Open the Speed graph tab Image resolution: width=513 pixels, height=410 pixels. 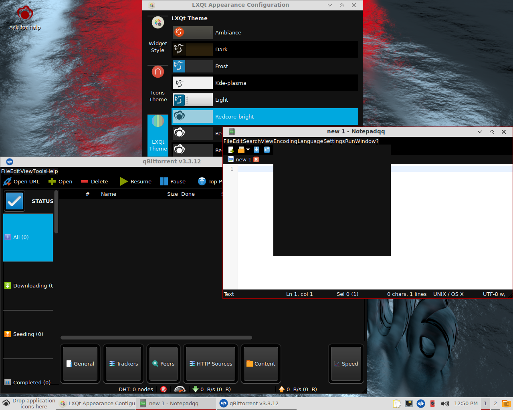(346, 364)
